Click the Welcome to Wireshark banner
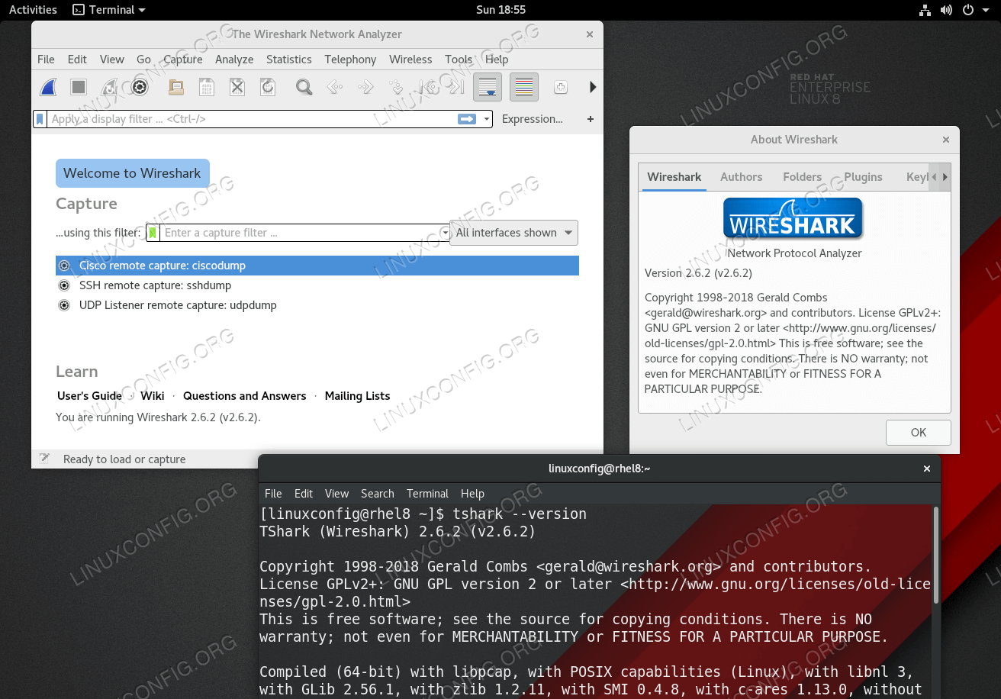The height and width of the screenshot is (699, 1001). [132, 173]
